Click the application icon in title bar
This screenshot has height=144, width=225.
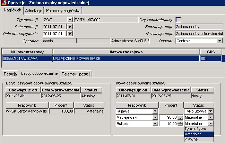coord(4,3)
